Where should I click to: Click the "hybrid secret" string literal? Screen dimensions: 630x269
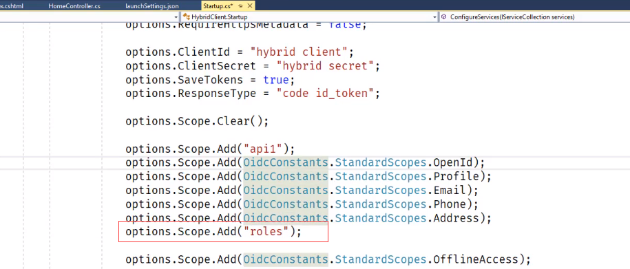(x=325, y=65)
